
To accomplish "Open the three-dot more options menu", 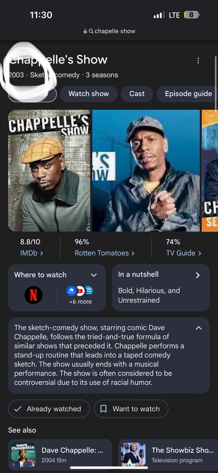I will pos(198,61).
